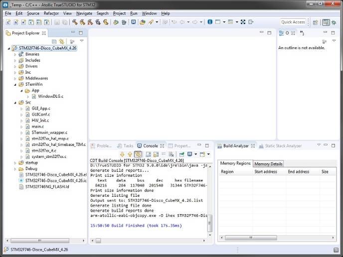
Task: Click the rocket launch toolbar icon
Action: pyautogui.click(x=151, y=22)
